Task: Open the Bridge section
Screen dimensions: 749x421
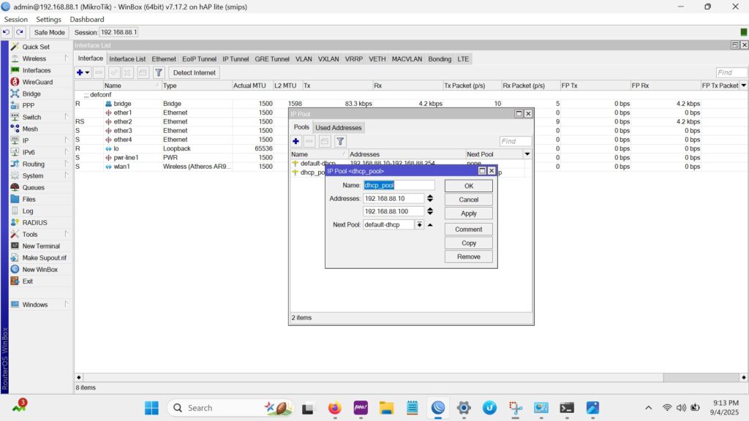Action: 31,94
